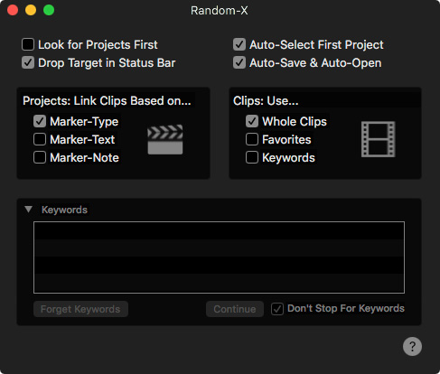Click the yellow minimize window button
Viewport: 440px width, 374px height.
tap(31, 10)
